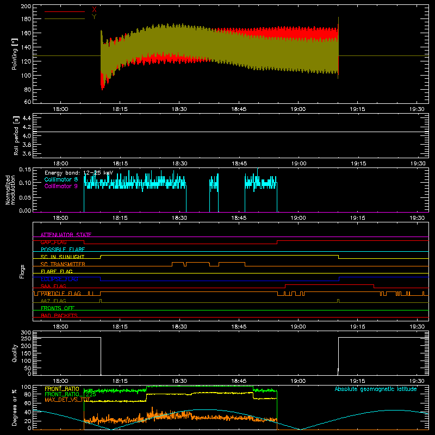Click the 'Normalized modulation' axis title
The width and height of the screenshot is (435, 435).
pyautogui.click(x=10, y=190)
